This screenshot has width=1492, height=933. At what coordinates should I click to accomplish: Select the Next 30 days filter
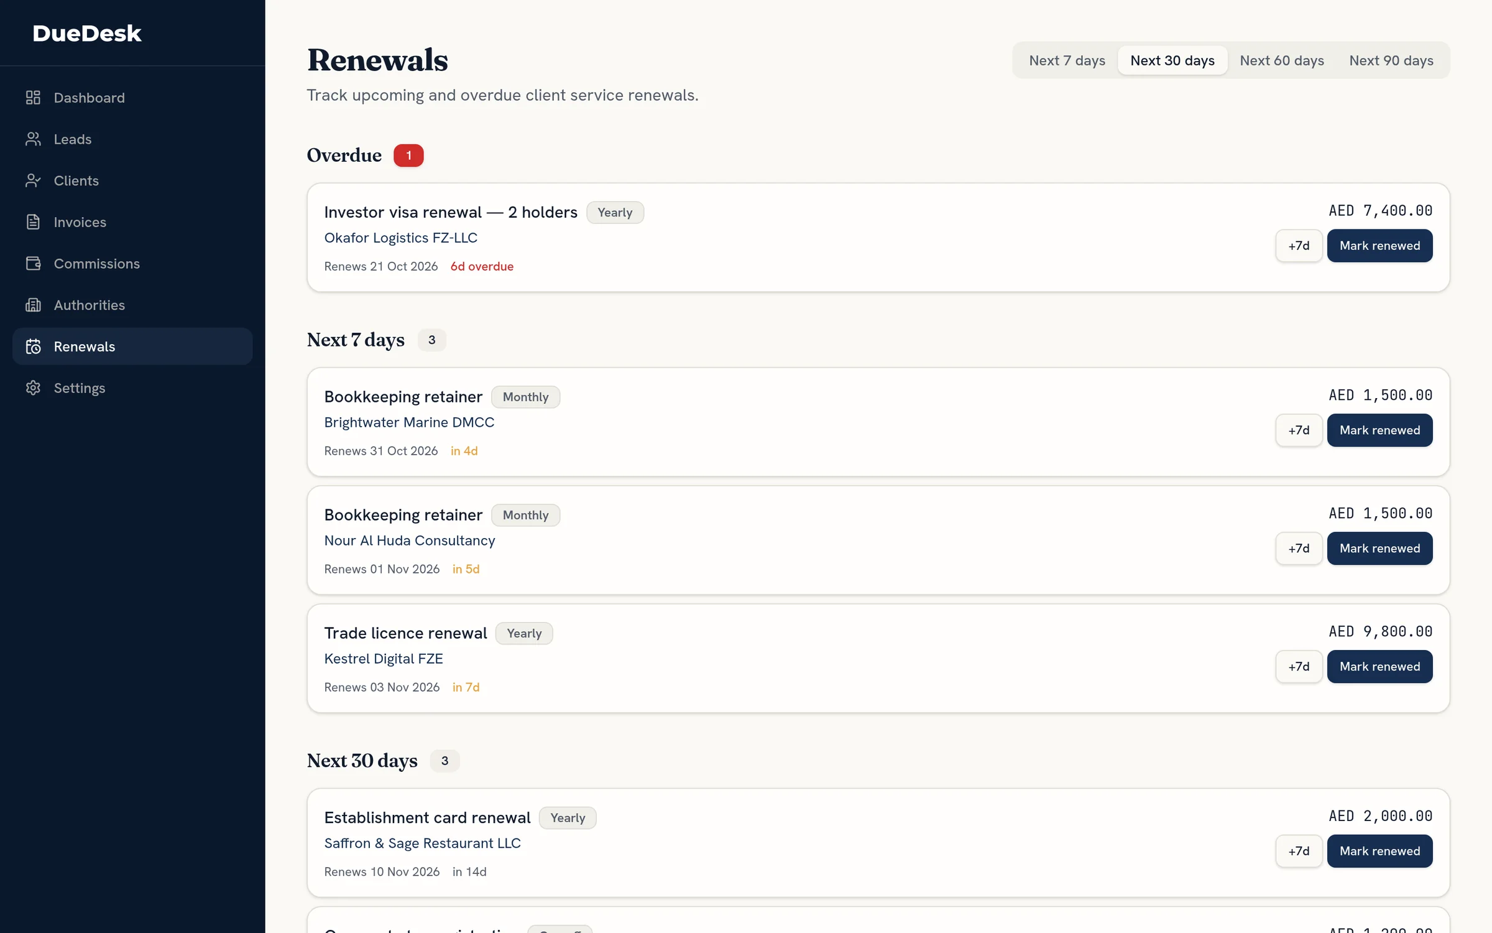(x=1172, y=60)
